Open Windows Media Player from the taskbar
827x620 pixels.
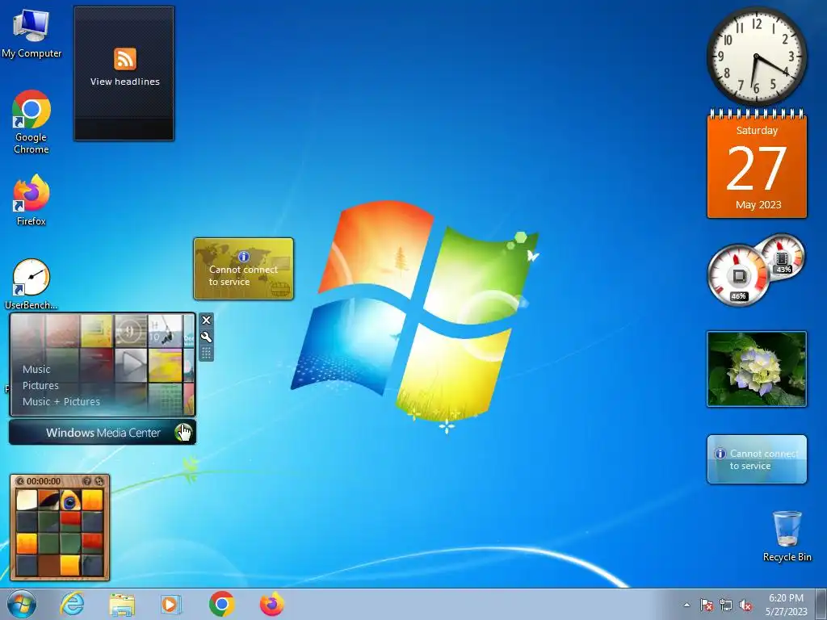tap(170, 604)
